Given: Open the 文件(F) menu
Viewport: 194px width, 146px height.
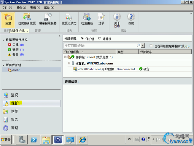Looking at the screenshot, I should 7,8.
